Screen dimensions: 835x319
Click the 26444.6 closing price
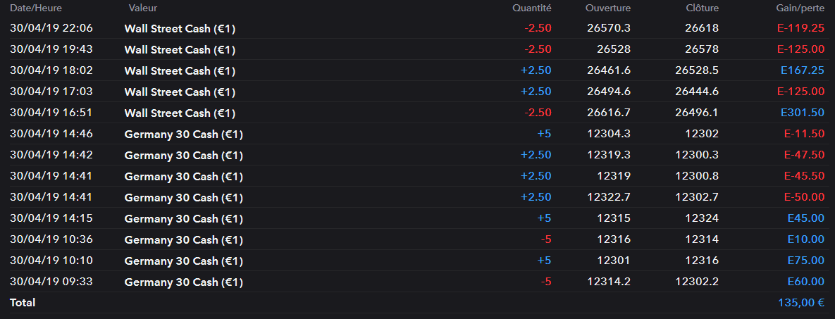[696, 92]
